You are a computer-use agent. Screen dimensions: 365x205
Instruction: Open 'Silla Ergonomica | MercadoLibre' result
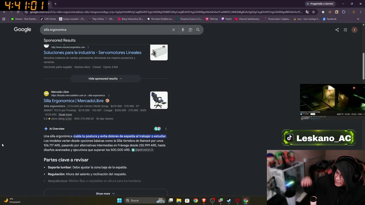tap(74, 101)
